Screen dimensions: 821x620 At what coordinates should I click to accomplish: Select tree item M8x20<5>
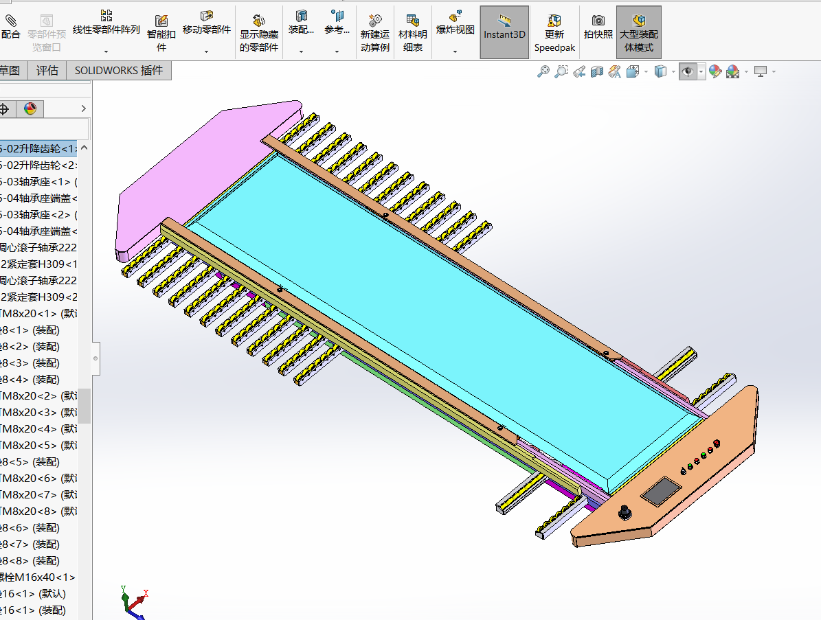38,445
